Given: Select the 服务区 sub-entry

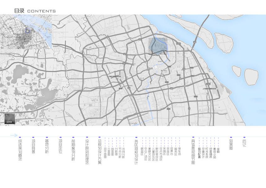Looking at the screenshot, I should point(175,152).
